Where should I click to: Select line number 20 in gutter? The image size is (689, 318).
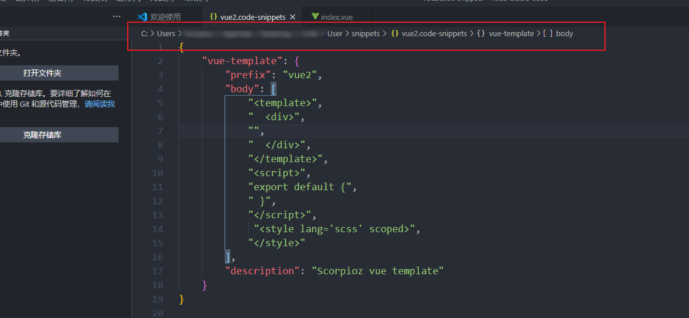click(158, 313)
